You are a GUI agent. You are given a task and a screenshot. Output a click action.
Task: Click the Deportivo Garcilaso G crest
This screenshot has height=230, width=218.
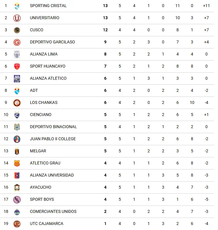point(17,42)
